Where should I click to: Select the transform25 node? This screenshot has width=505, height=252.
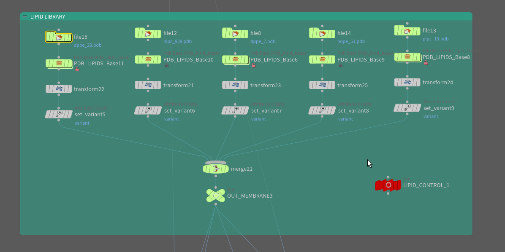tap(322, 85)
